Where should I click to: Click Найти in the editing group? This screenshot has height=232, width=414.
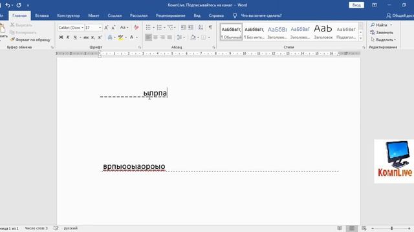click(381, 25)
